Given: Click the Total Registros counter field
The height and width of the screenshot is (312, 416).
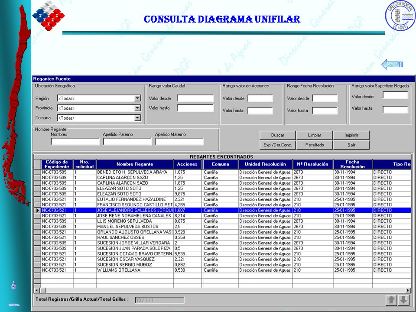Looking at the screenshot, I should click(159, 300).
